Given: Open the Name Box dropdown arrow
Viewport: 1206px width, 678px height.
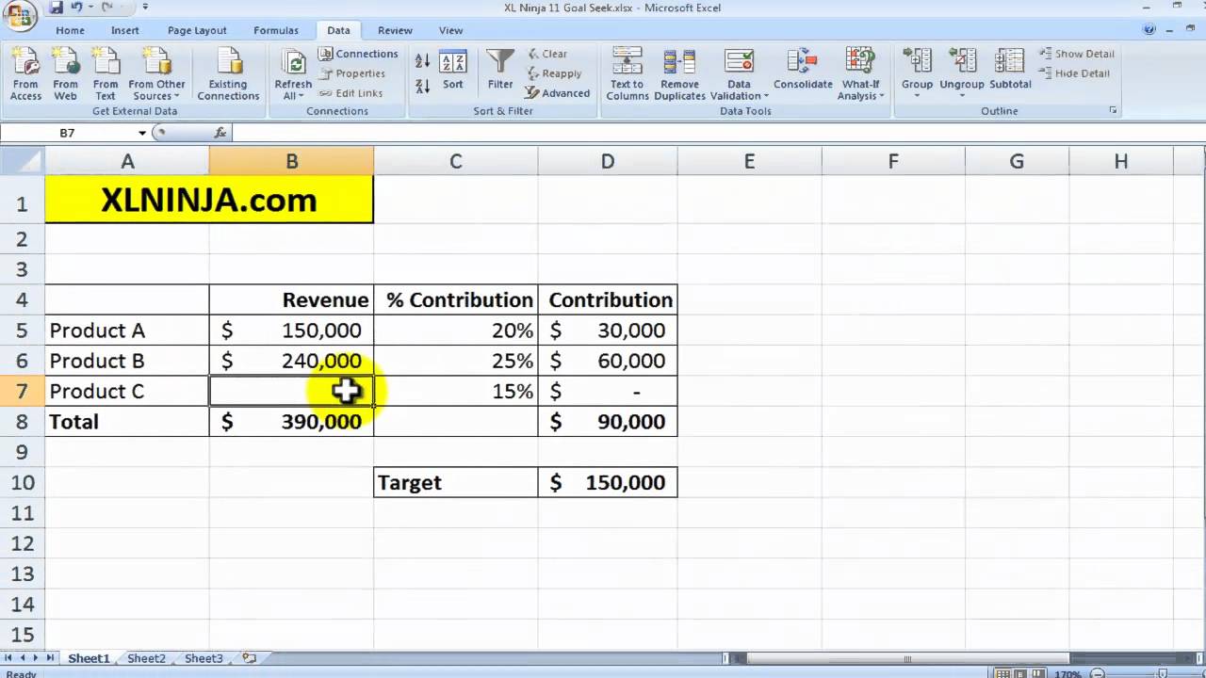Looking at the screenshot, I should pos(142,133).
